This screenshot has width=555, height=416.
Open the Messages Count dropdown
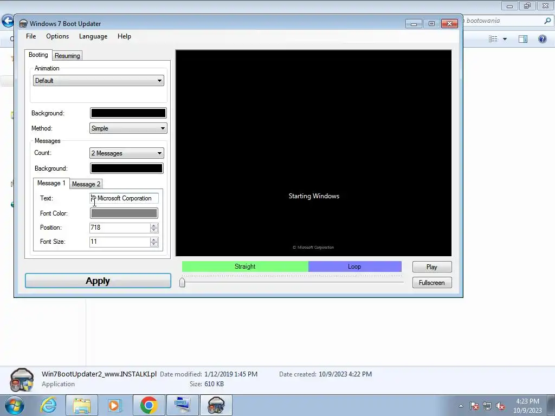coord(126,153)
